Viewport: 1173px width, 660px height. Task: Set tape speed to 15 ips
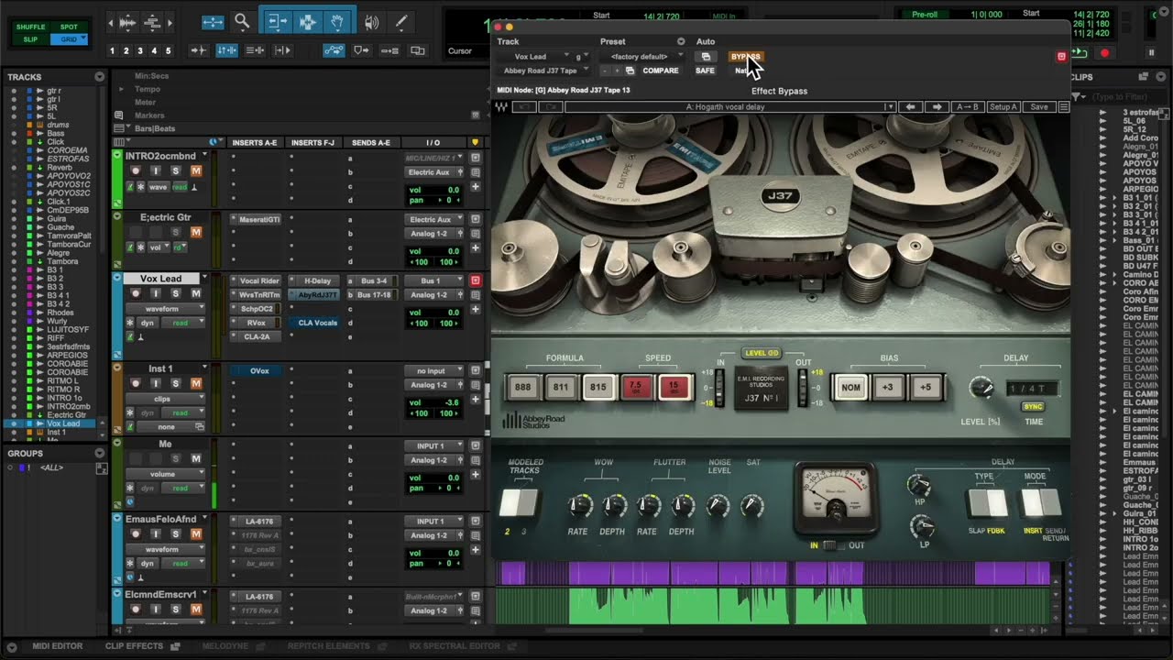click(x=674, y=387)
